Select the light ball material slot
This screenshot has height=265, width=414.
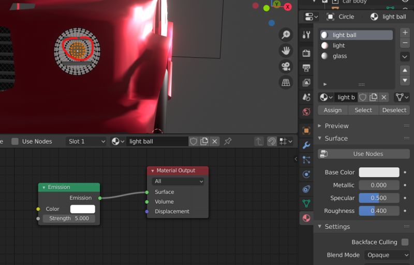coord(357,35)
